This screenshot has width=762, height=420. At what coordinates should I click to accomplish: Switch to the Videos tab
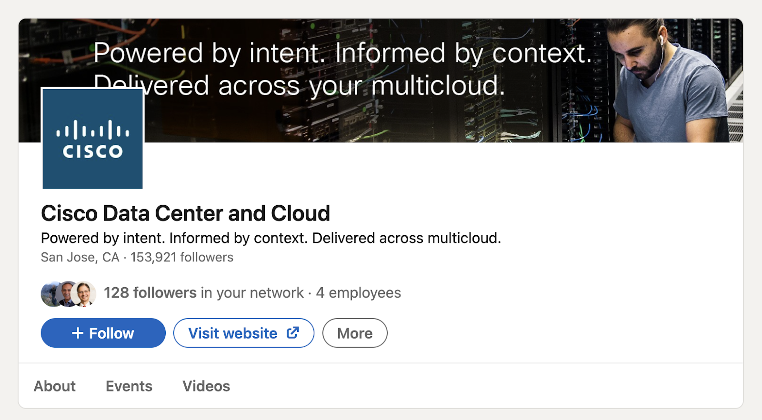coord(206,386)
